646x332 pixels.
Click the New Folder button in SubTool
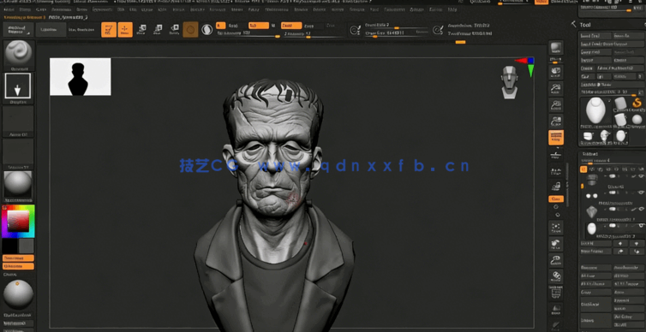(x=595, y=252)
